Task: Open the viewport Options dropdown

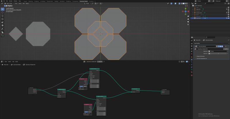Action: (187, 6)
